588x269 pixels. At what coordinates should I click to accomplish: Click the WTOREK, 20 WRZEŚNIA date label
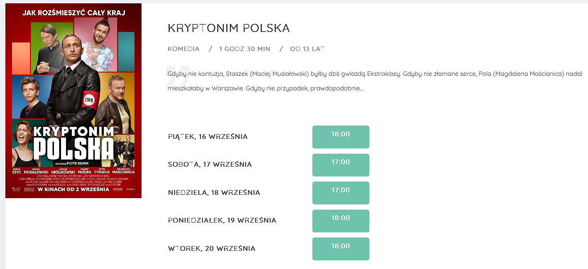click(212, 249)
